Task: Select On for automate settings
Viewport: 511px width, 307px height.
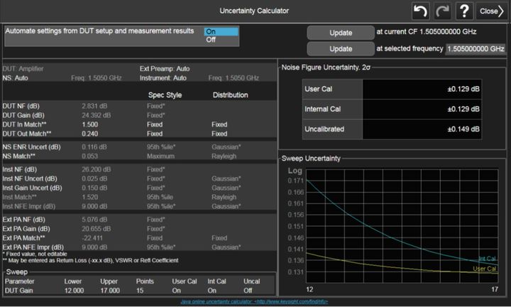Action: pyautogui.click(x=221, y=31)
